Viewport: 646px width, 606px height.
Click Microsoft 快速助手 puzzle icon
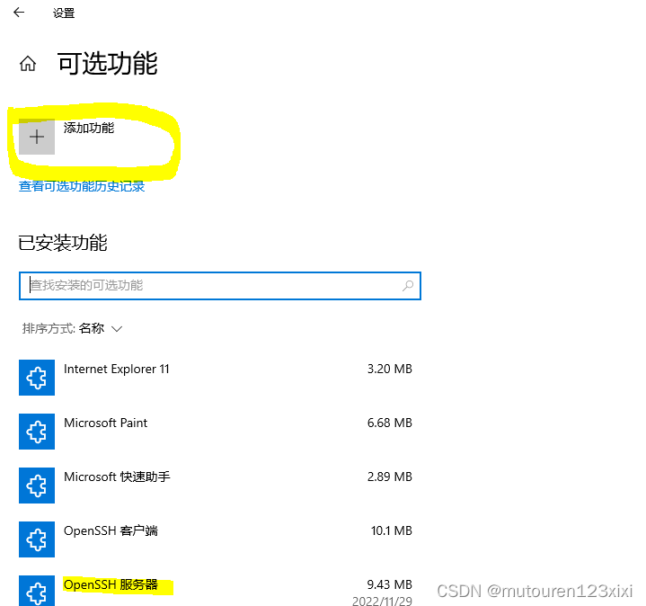tap(37, 486)
